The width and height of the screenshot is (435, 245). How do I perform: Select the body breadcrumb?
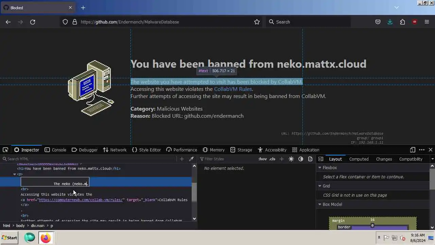[x=20, y=226]
